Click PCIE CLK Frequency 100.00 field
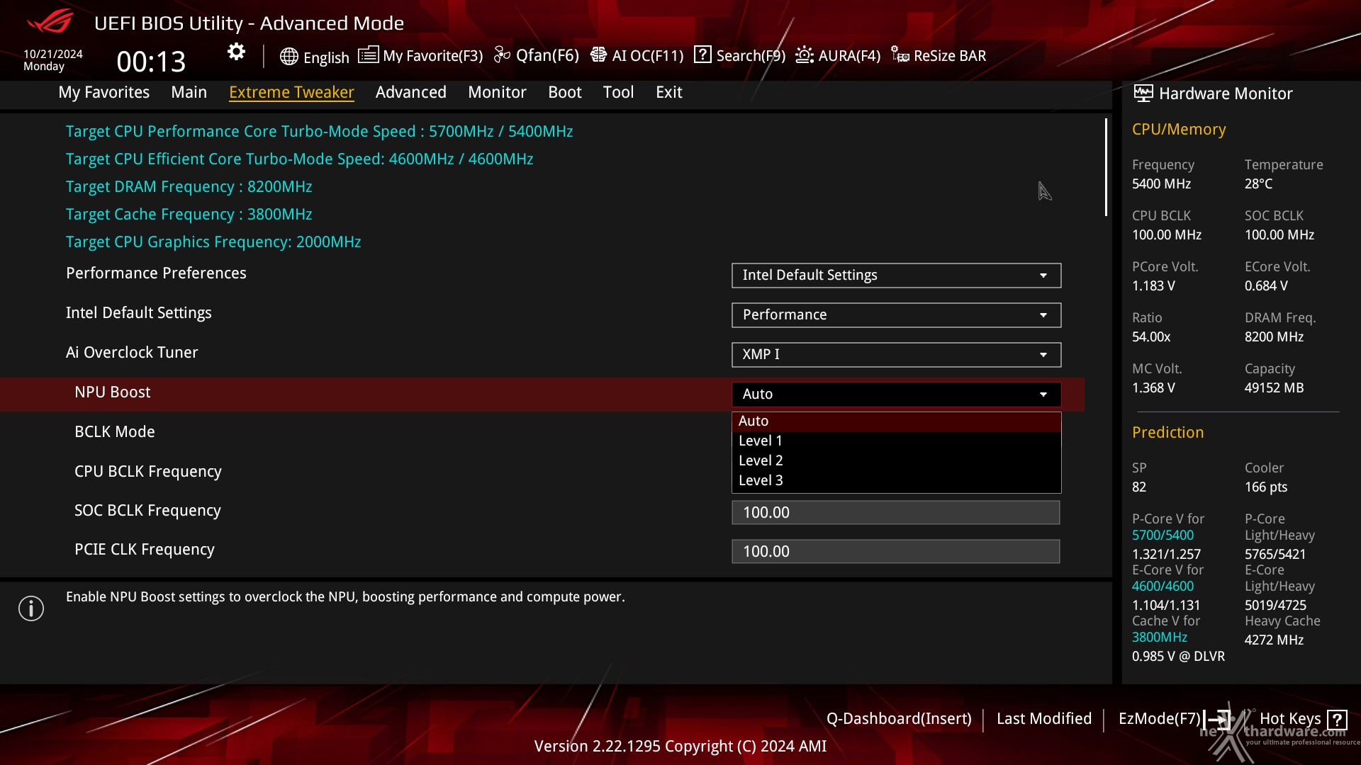 [896, 552]
